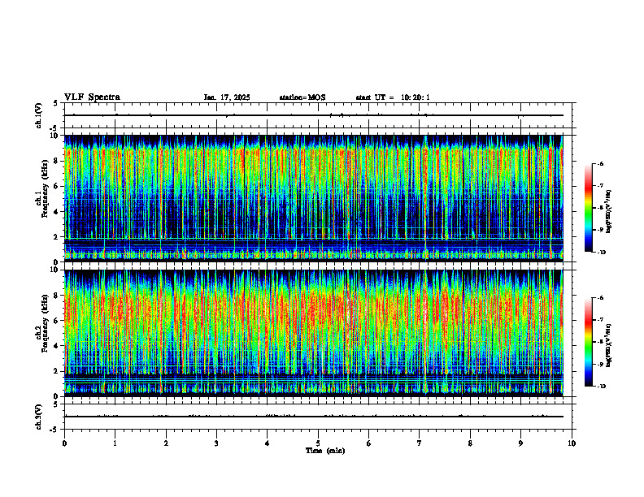Click the lower colorbar log(PSD) unit label
The height and width of the screenshot is (497, 644).
point(609,345)
